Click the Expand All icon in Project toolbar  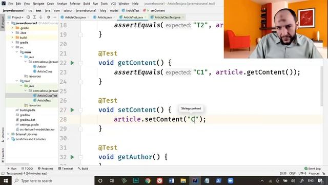[x=34, y=17]
